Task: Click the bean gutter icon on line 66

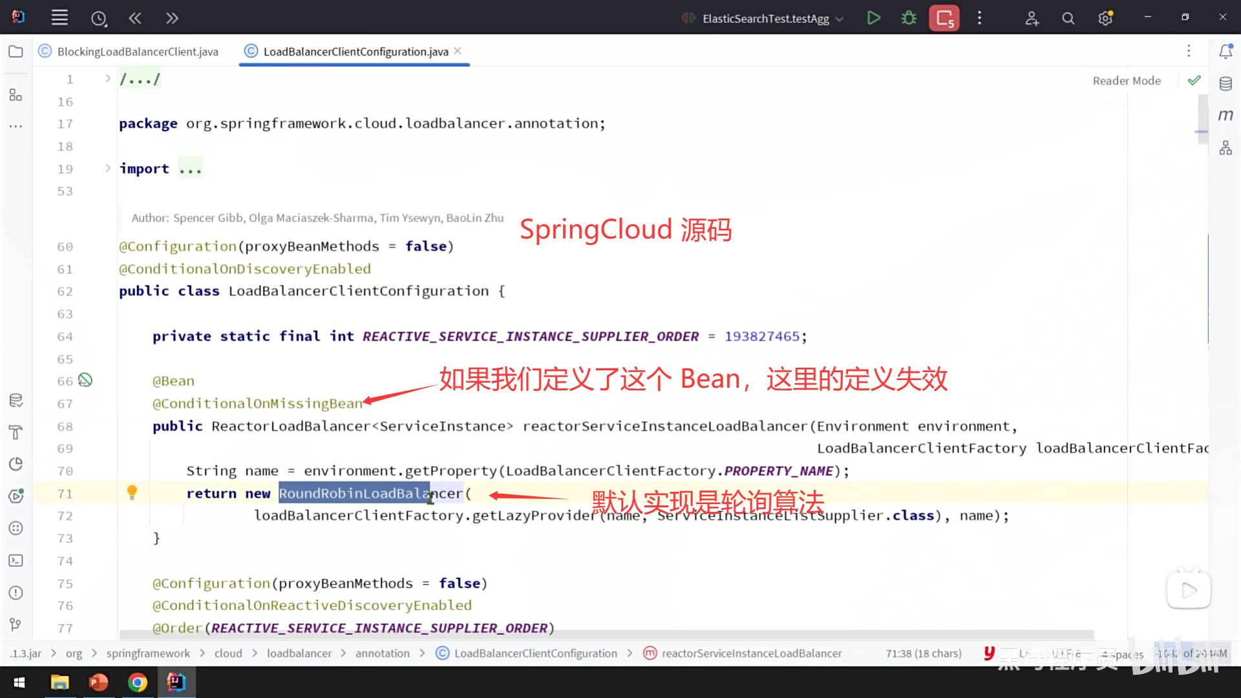Action: 85,380
